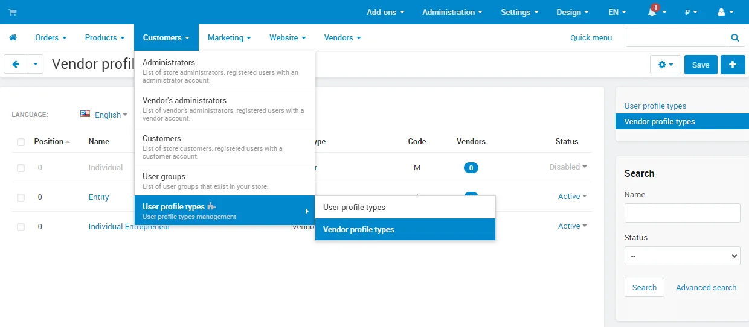Click the Save button
The height and width of the screenshot is (327, 749).
[701, 65]
